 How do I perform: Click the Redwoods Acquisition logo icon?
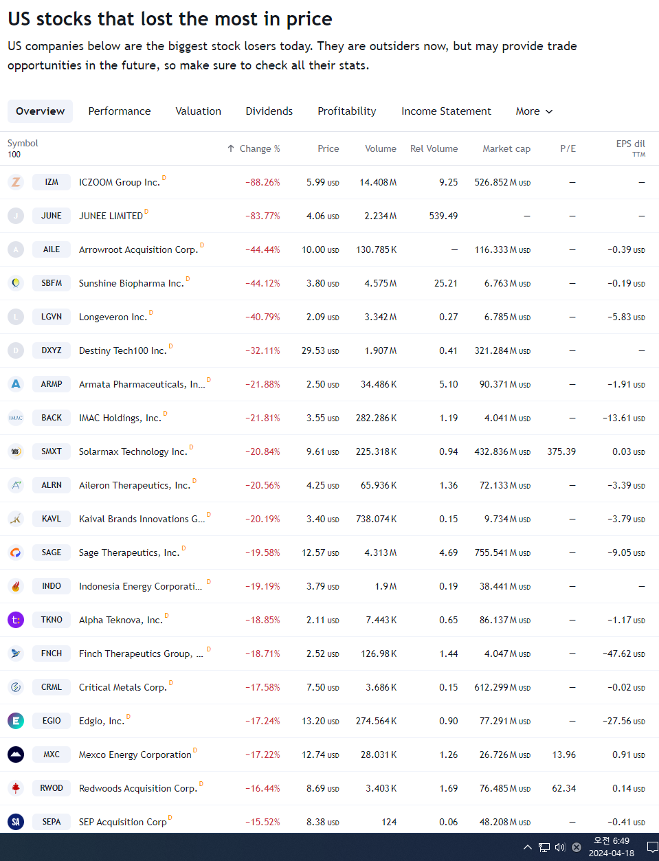click(x=16, y=788)
